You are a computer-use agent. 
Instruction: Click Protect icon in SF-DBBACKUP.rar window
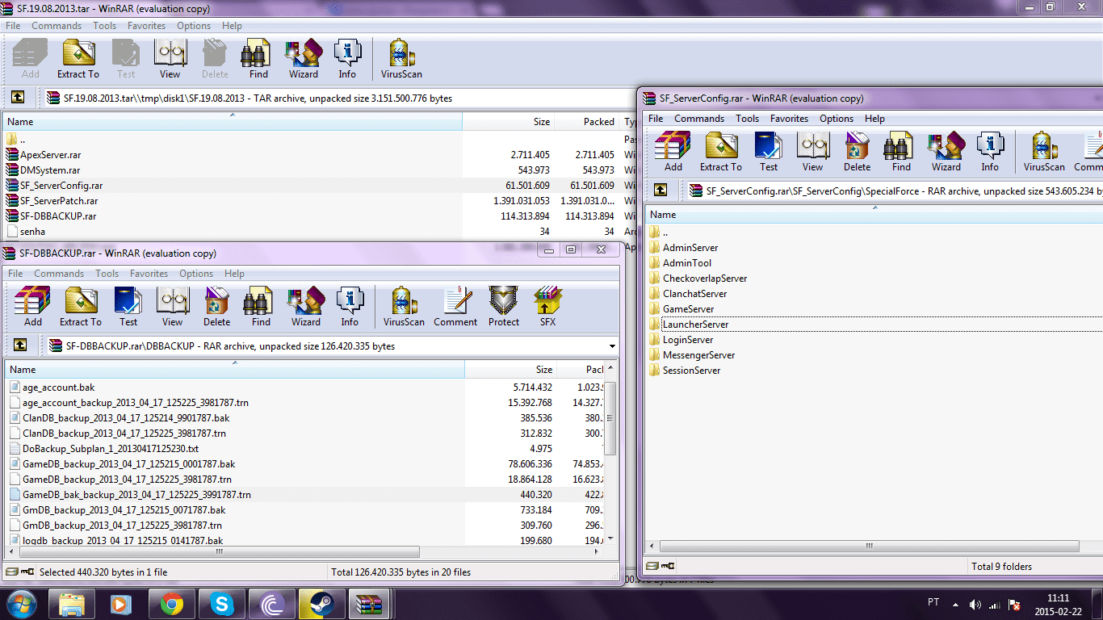point(504,306)
